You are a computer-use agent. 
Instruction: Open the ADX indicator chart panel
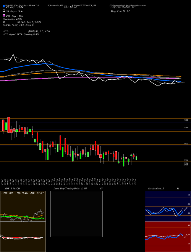pyautogui.click(x=23, y=206)
